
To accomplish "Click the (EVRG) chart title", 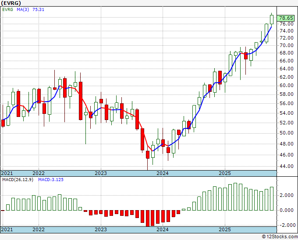I will (x=11, y=3).
